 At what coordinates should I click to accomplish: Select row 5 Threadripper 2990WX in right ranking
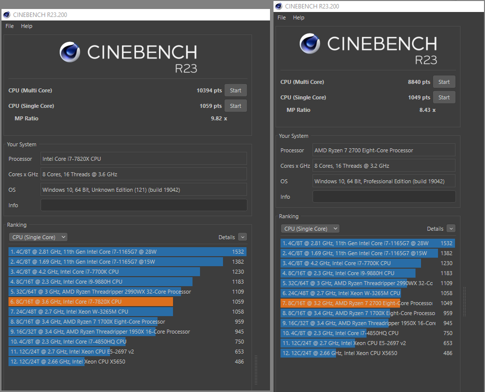368,283
